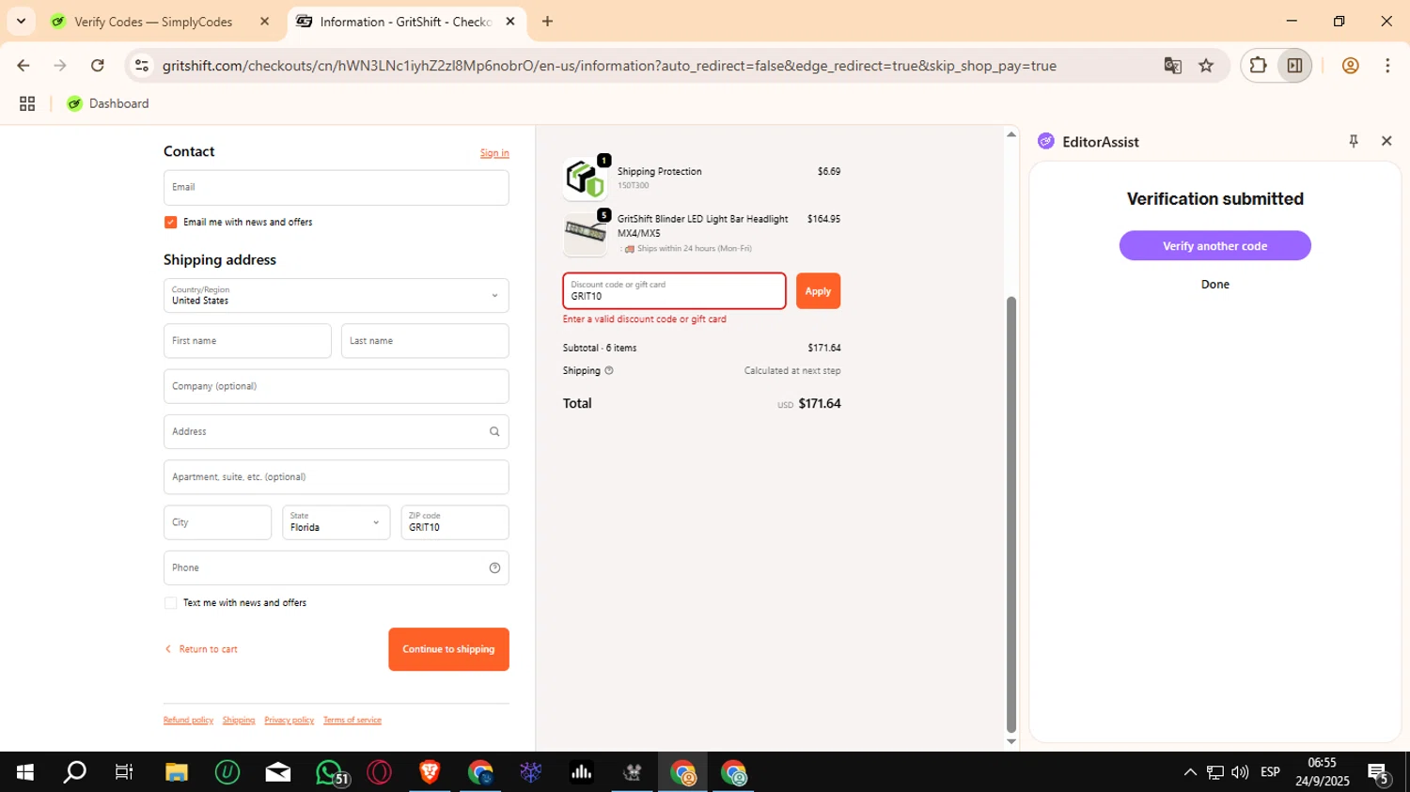The image size is (1410, 792).
Task: Open the Privacy policy link
Action: coord(290,721)
